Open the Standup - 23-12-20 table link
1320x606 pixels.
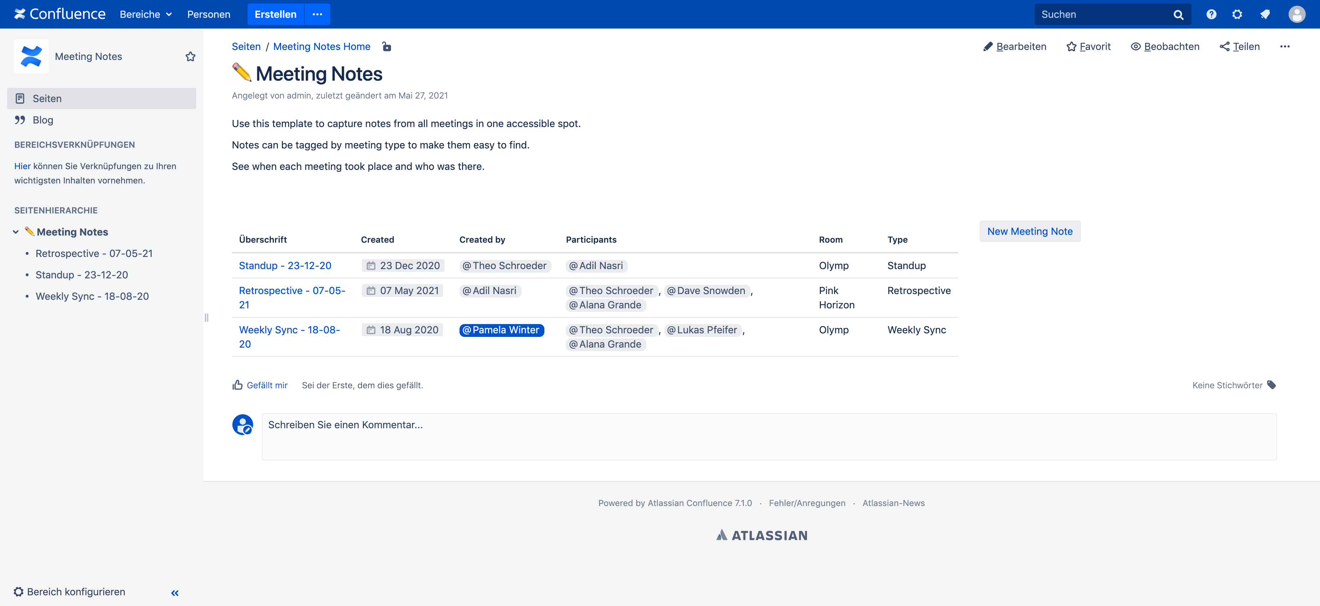point(285,266)
